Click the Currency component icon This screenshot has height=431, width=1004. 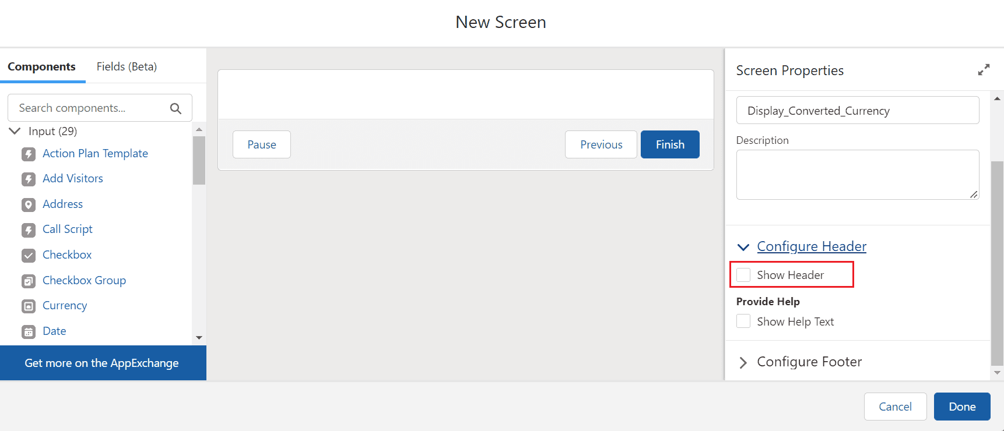tap(29, 306)
